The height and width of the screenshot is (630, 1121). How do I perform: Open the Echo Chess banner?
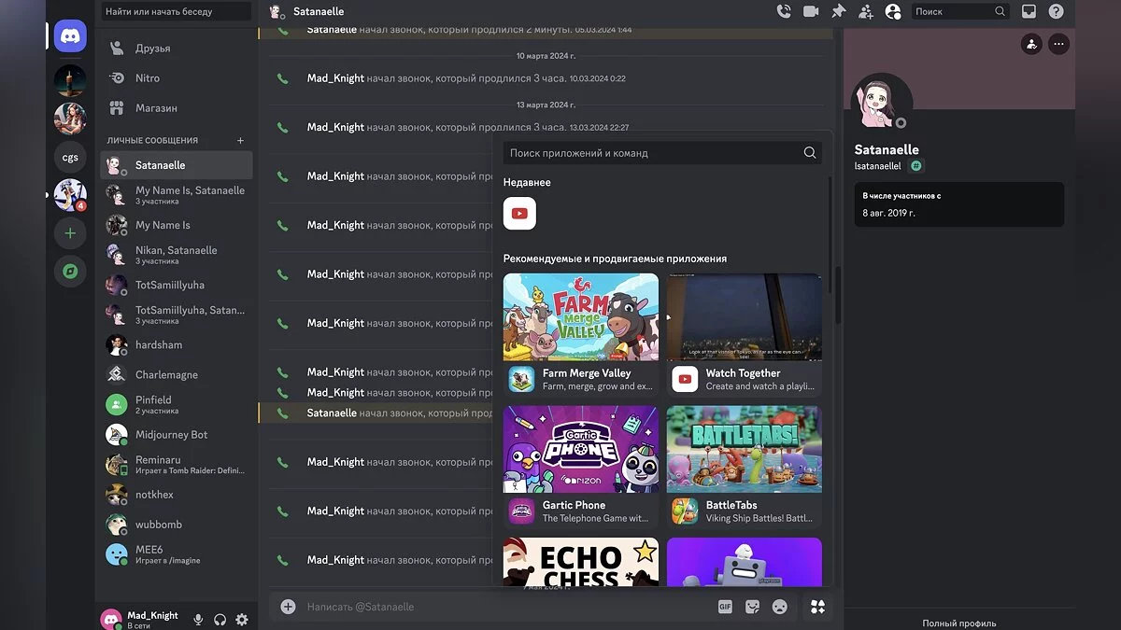[x=581, y=562]
